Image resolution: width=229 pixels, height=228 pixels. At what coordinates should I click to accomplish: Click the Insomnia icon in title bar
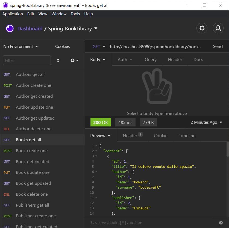coord(5,5)
